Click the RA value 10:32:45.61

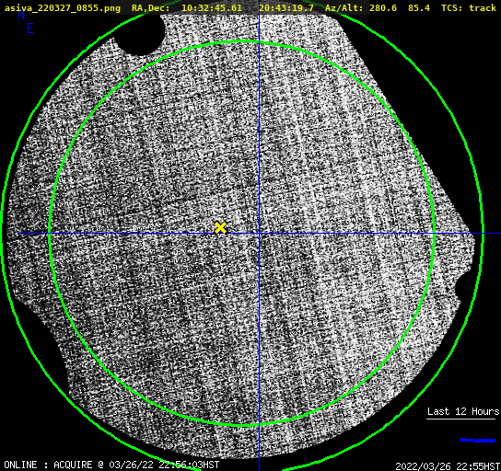click(212, 8)
